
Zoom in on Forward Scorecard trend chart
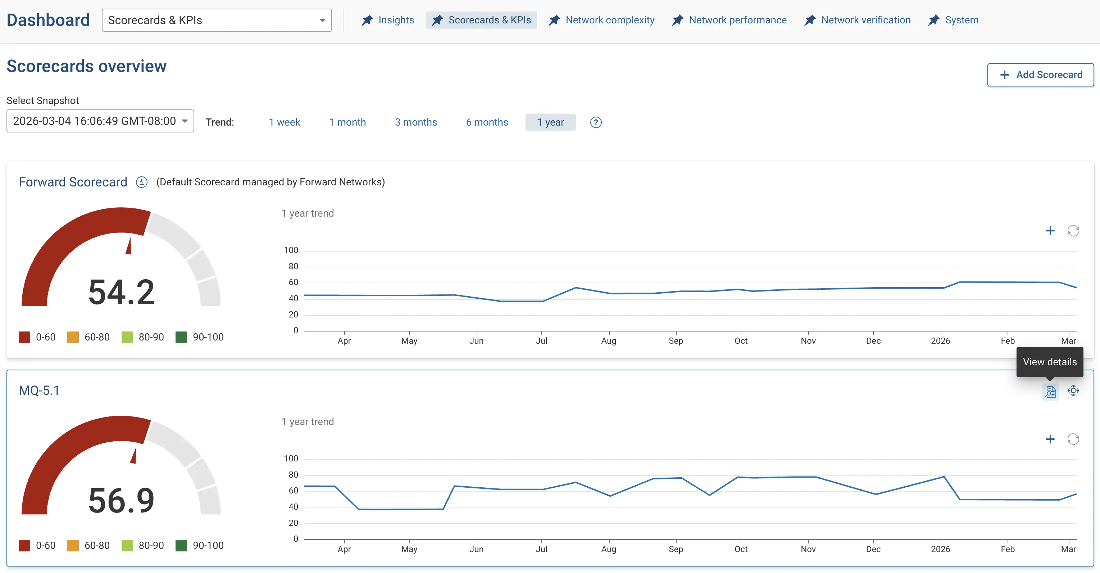click(x=1050, y=231)
